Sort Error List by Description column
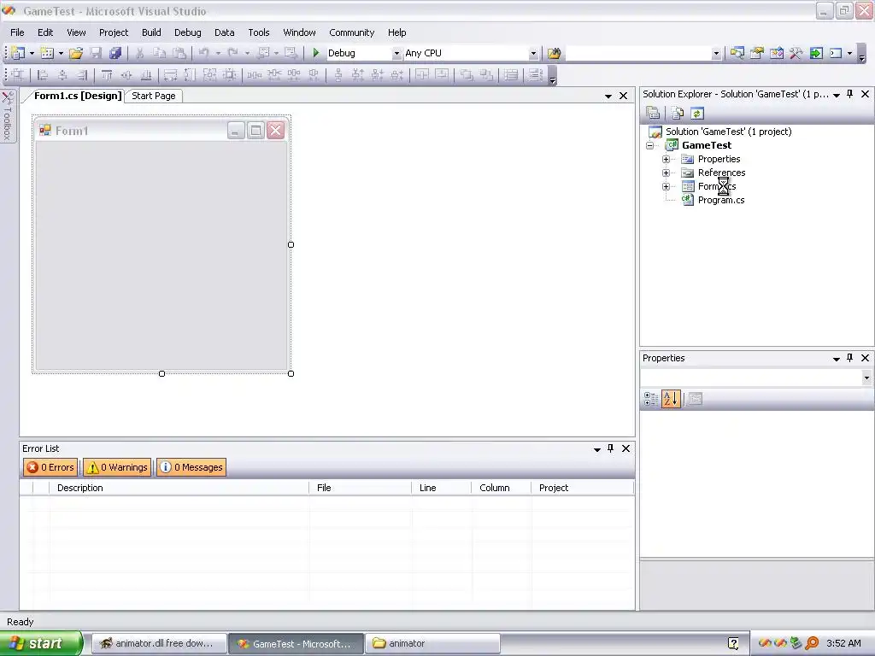Screen dimensions: 875x656 pyautogui.click(x=179, y=488)
